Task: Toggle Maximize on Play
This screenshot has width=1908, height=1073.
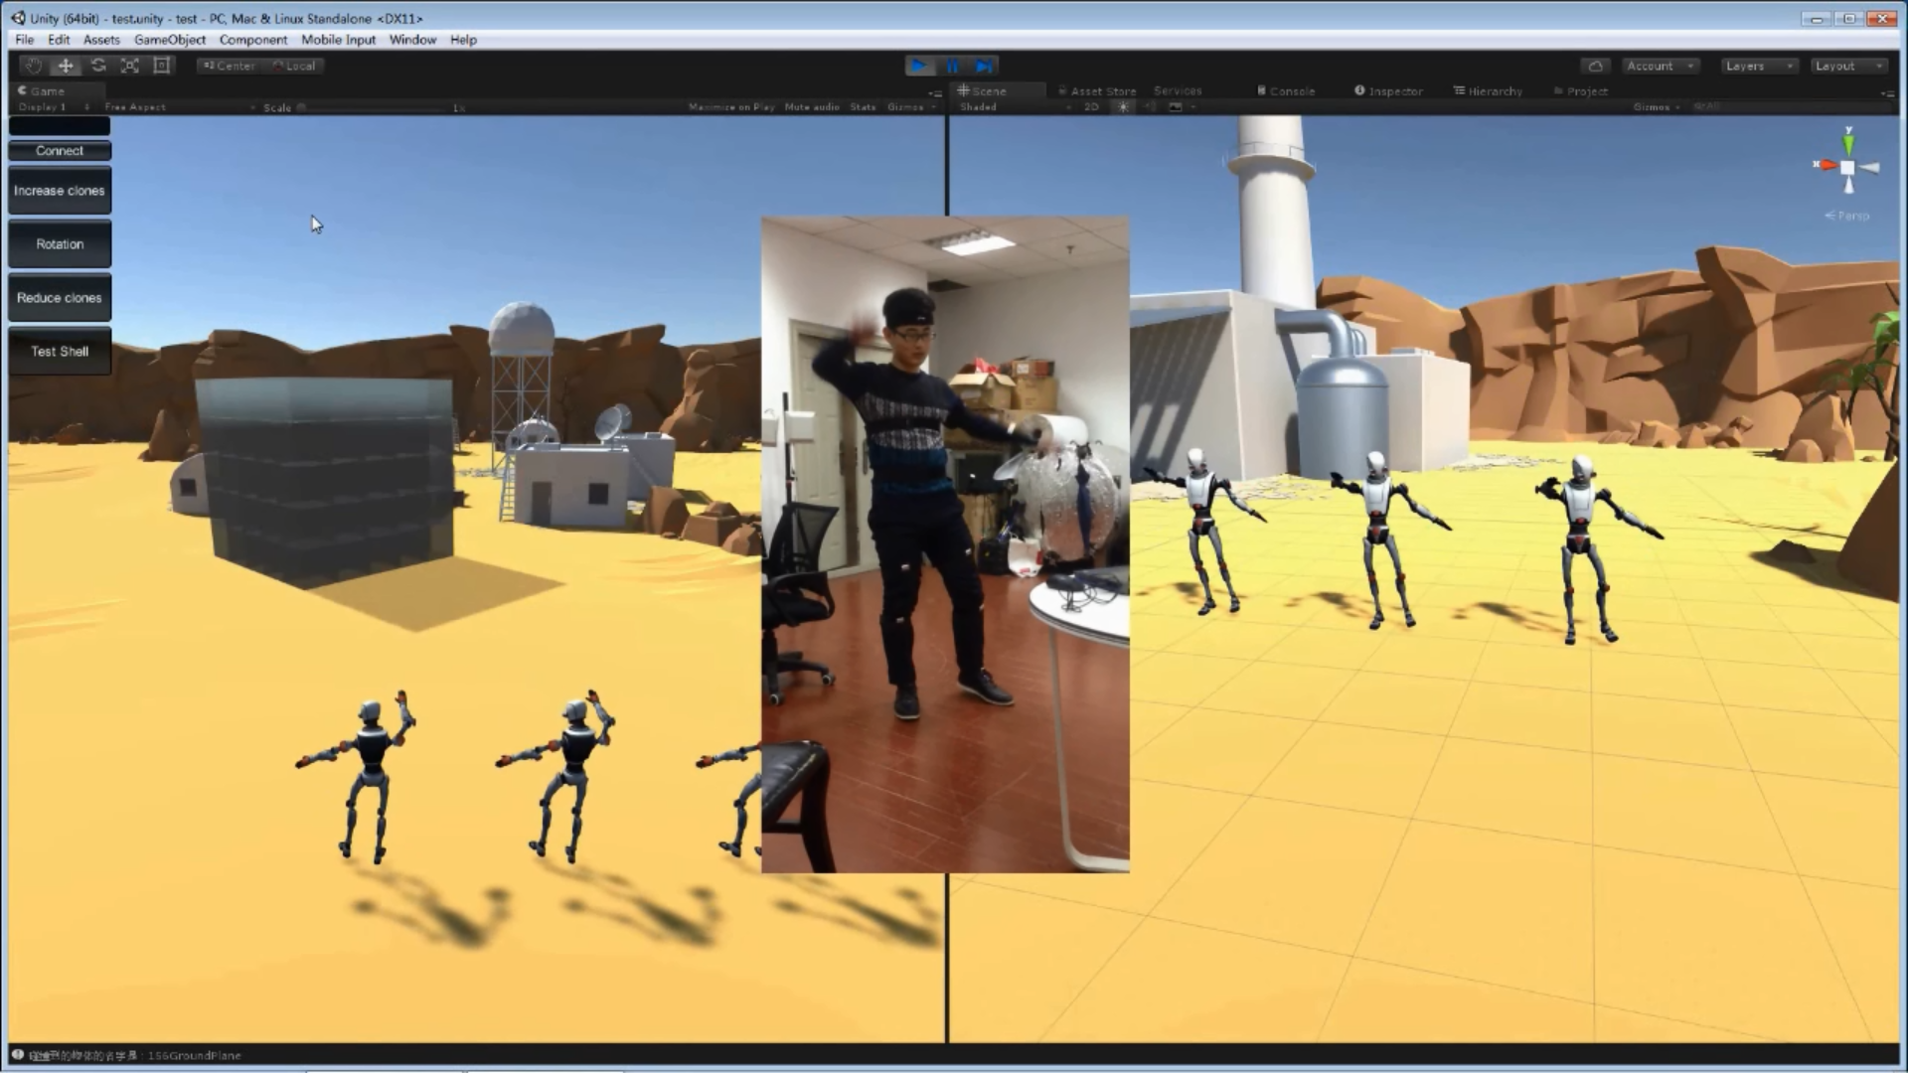Action: (x=730, y=107)
